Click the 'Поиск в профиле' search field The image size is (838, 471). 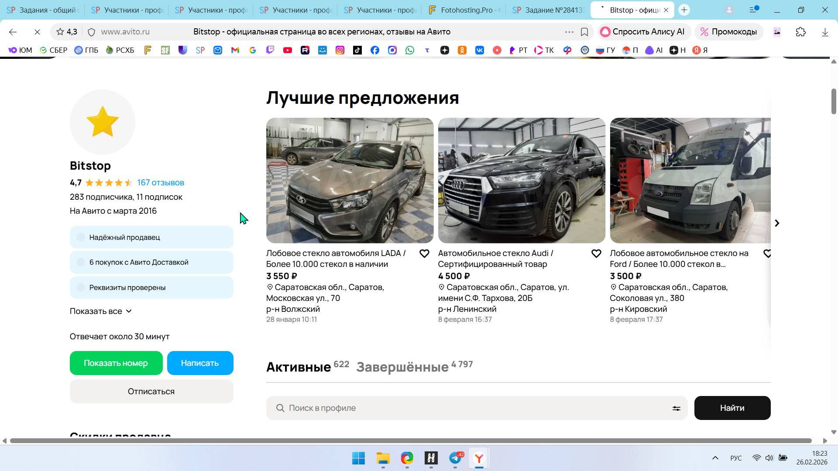click(471, 408)
